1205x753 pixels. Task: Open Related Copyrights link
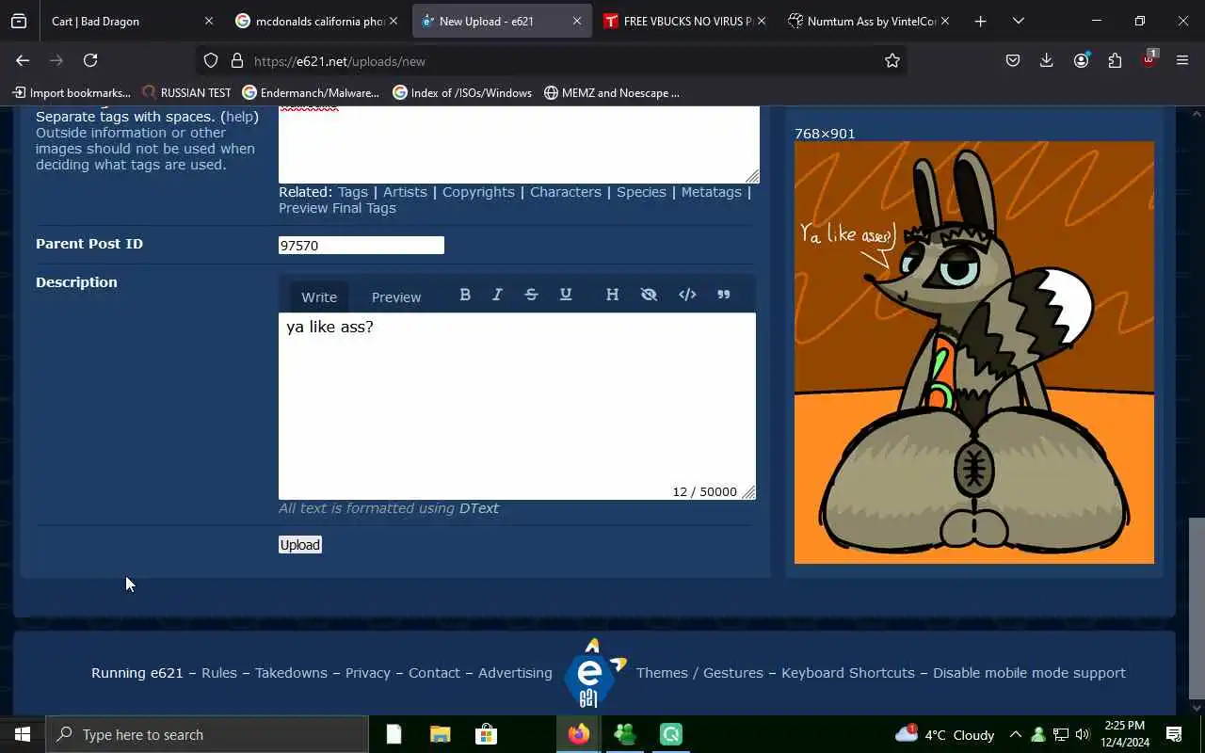pos(478,192)
